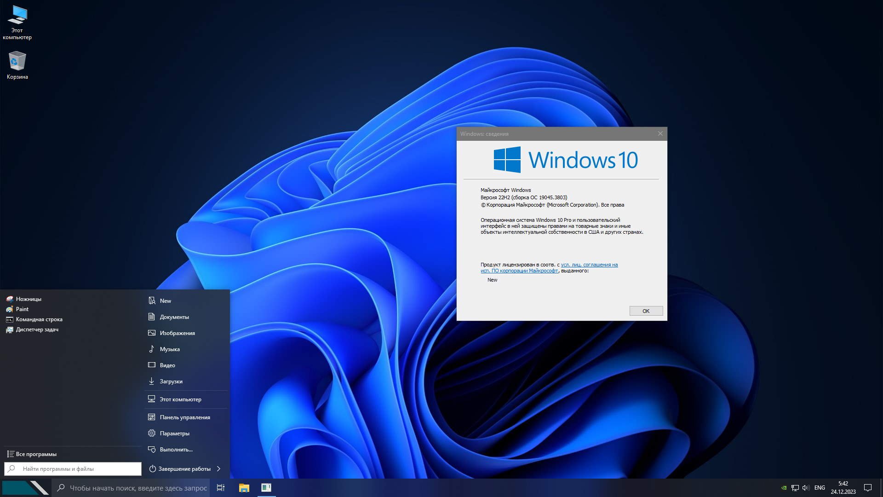Screen dimensions: 883x497
Task: Click Документы folder in Start menu
Action: 174,316
